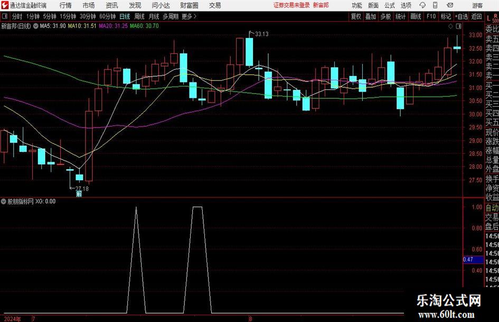Click the XG: 0.00 indicator value
Image resolution: width=499 pixels, height=322 pixels.
point(45,201)
